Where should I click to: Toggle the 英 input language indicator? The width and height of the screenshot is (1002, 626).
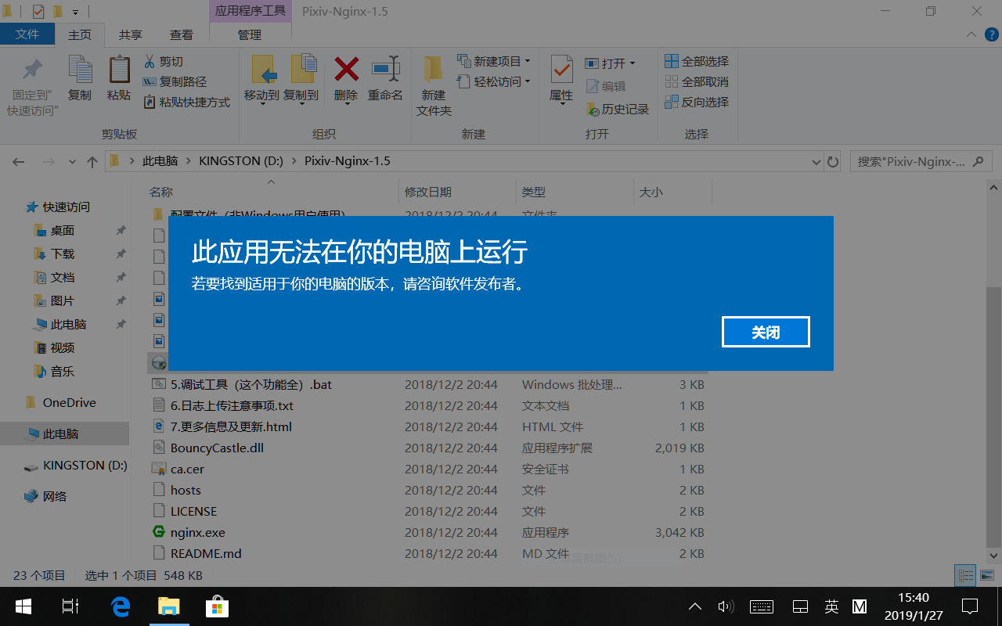click(x=831, y=606)
